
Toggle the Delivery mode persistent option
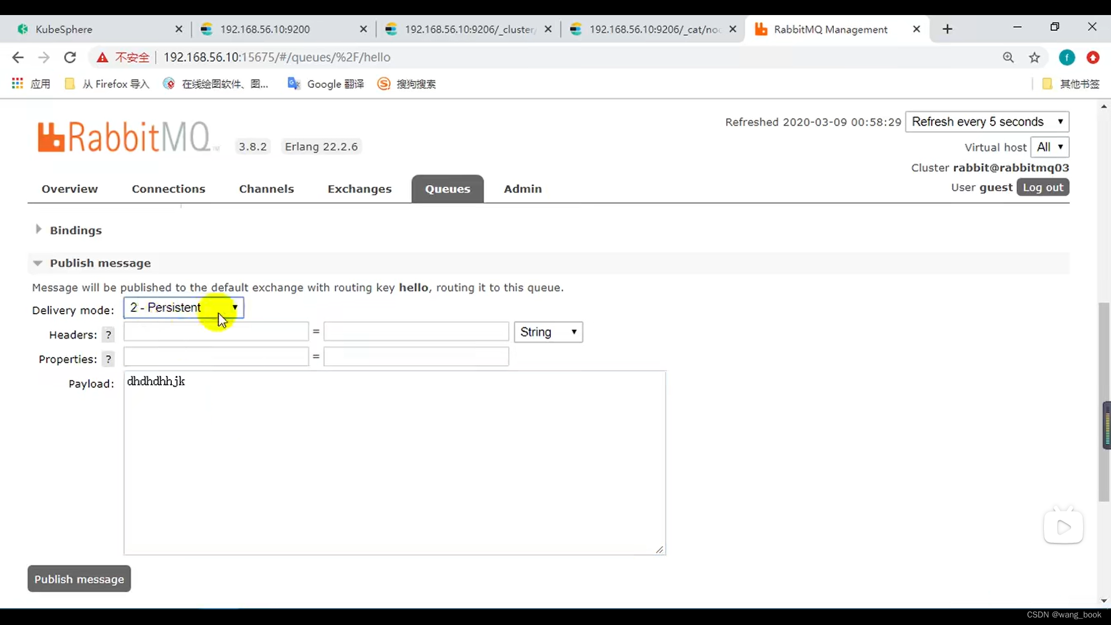pos(182,307)
